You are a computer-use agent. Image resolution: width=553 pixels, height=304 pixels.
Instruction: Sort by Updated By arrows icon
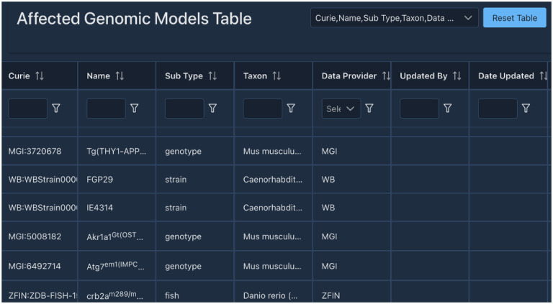pyautogui.click(x=457, y=75)
